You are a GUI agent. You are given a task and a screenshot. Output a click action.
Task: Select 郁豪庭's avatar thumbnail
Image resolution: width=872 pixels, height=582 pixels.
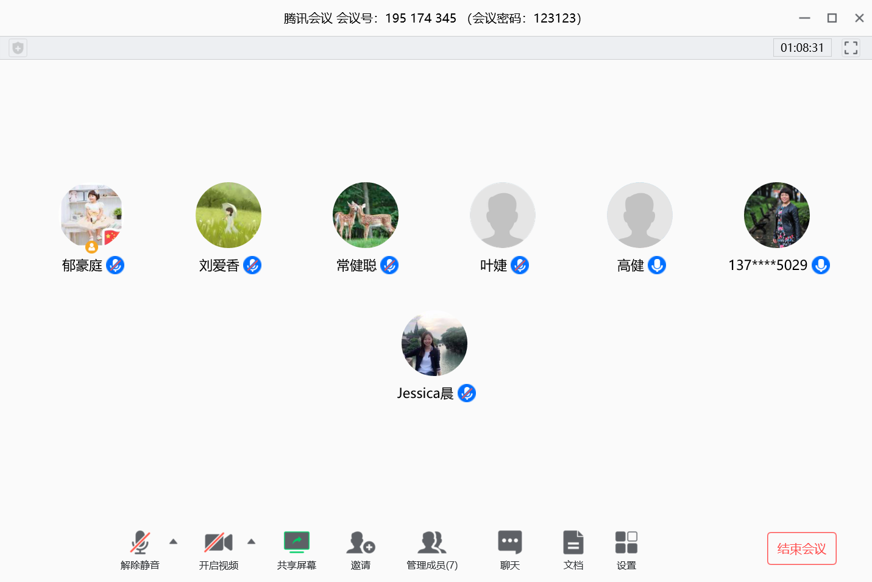[x=91, y=215]
